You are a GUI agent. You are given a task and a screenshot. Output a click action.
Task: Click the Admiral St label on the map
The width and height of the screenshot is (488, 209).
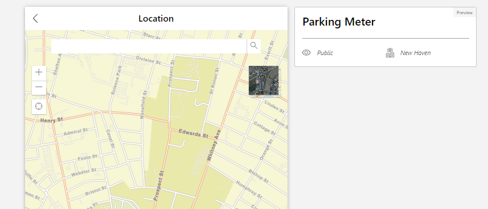point(76,132)
